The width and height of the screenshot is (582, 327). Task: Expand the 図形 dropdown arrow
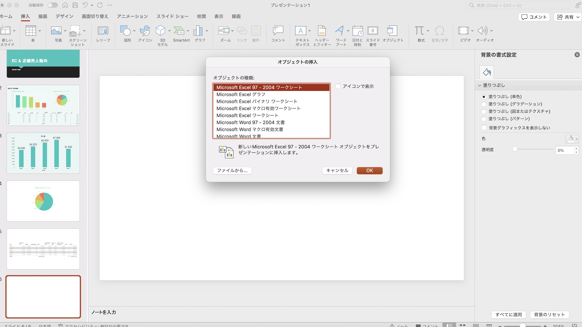coord(134,31)
